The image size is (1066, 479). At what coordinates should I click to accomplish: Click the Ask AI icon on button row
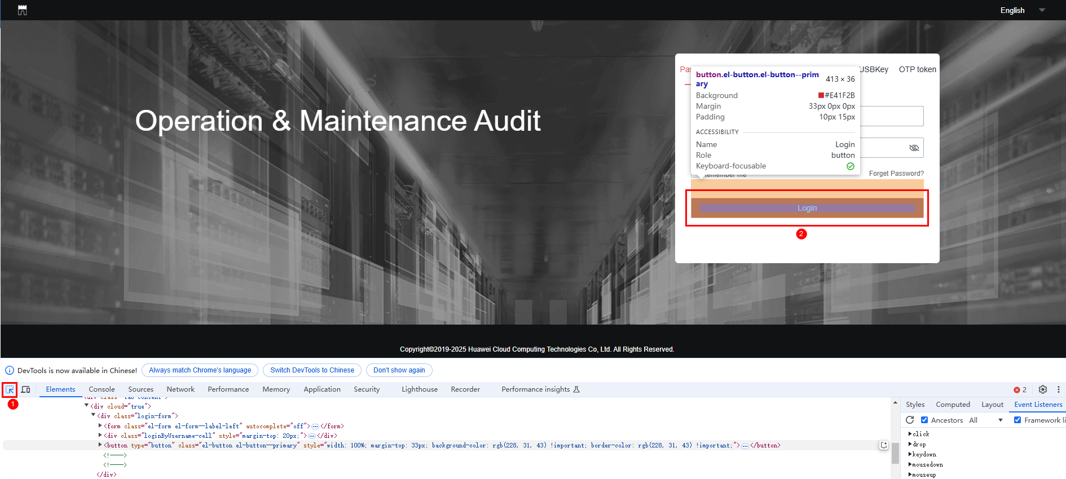pyautogui.click(x=884, y=445)
